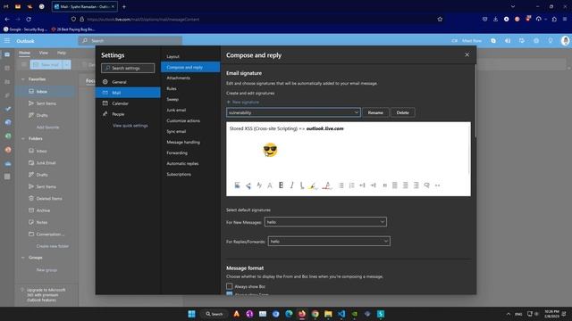Open Visual Studio Code from taskbar

341,314
